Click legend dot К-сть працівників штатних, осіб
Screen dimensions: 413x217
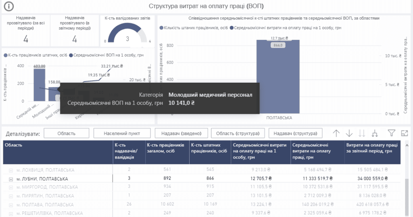(6, 55)
